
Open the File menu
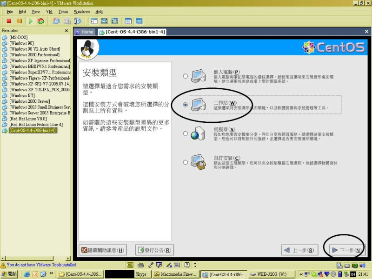[10, 12]
